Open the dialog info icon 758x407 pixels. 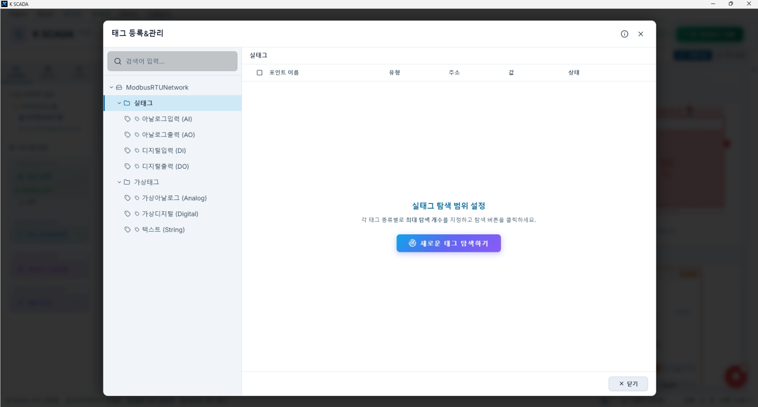(x=624, y=34)
